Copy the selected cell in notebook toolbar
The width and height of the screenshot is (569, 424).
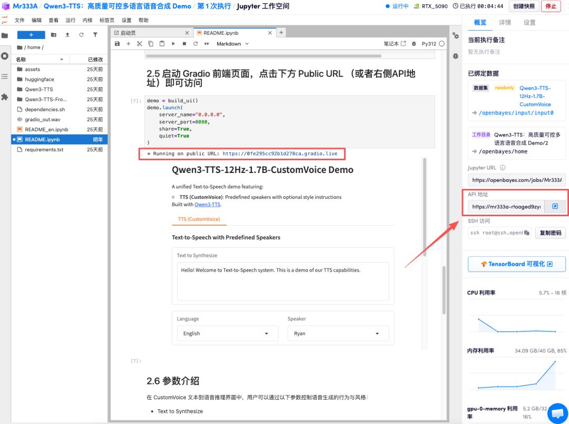tap(151, 44)
